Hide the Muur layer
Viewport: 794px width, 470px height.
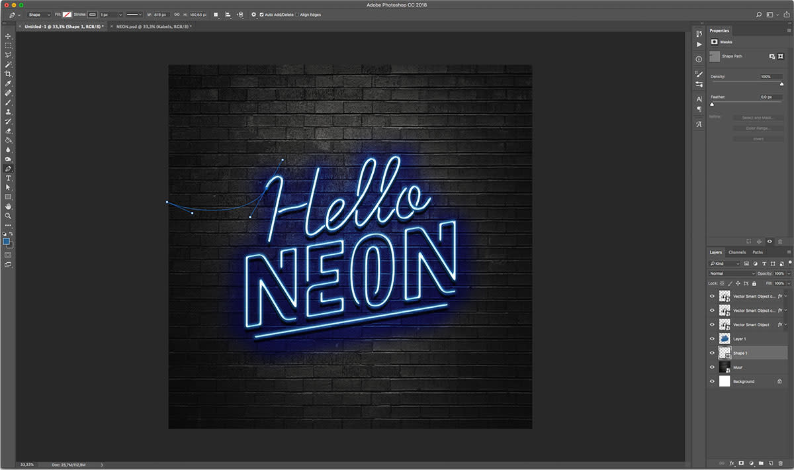pos(713,367)
